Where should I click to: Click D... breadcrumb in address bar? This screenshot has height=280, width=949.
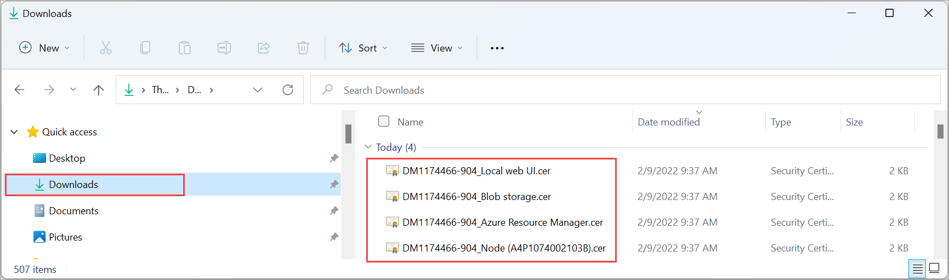tap(195, 90)
